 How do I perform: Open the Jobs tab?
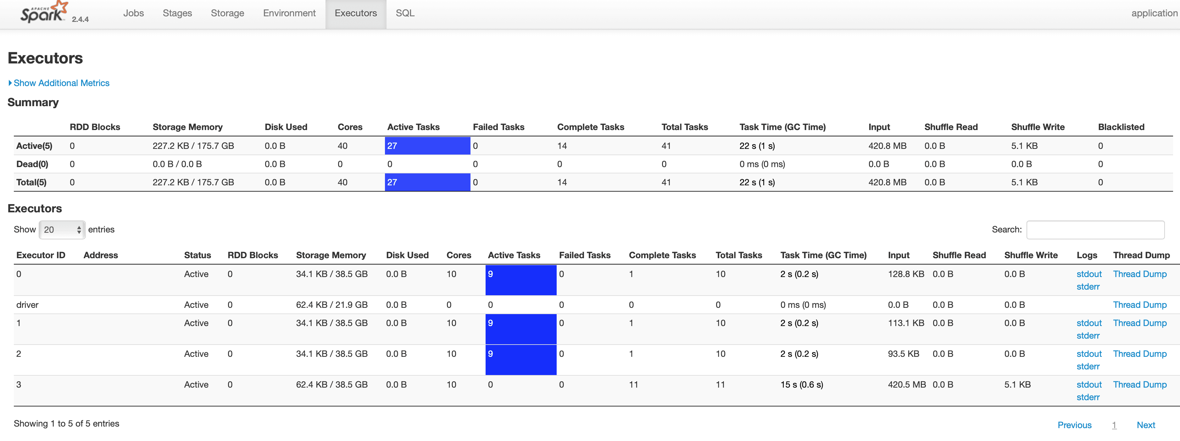133,13
